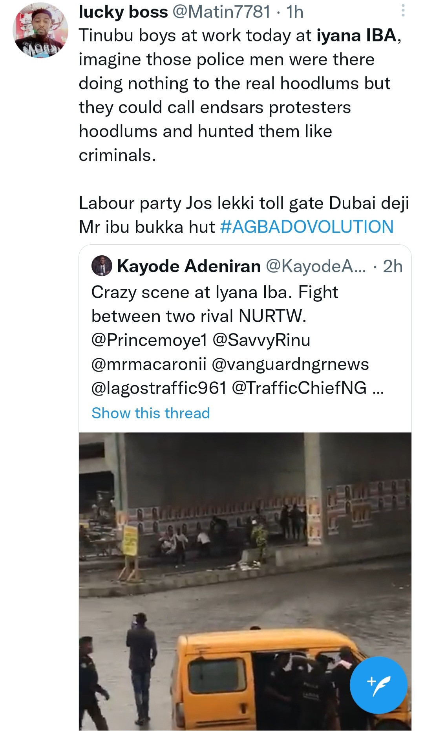
Task: Open the #AGBADOVOLUTION hashtag
Action: point(307,227)
